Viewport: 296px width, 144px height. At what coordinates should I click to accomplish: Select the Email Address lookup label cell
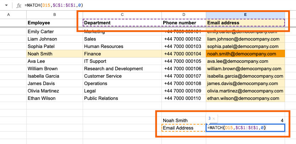coord(184,128)
